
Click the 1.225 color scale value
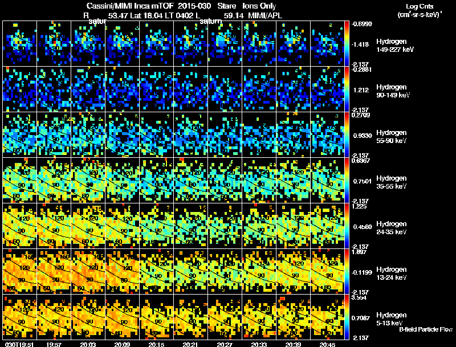pyautogui.click(x=359, y=206)
